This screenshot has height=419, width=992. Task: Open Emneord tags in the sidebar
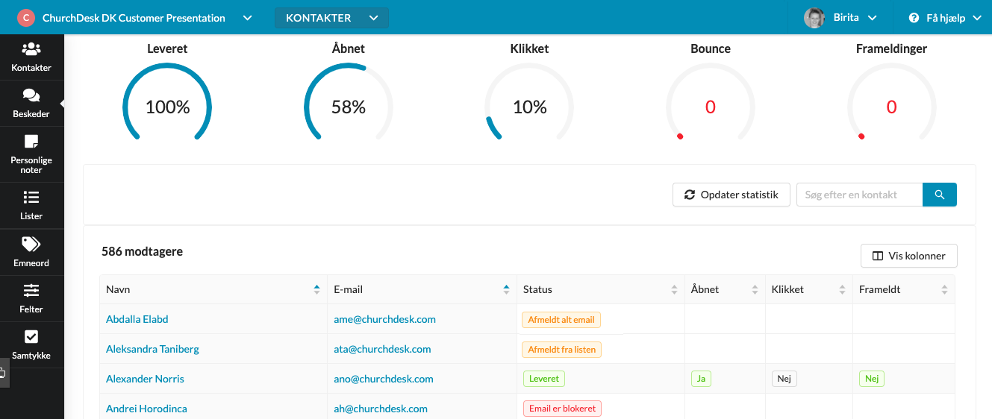coord(31,252)
